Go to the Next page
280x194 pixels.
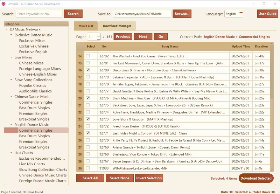click(143, 36)
